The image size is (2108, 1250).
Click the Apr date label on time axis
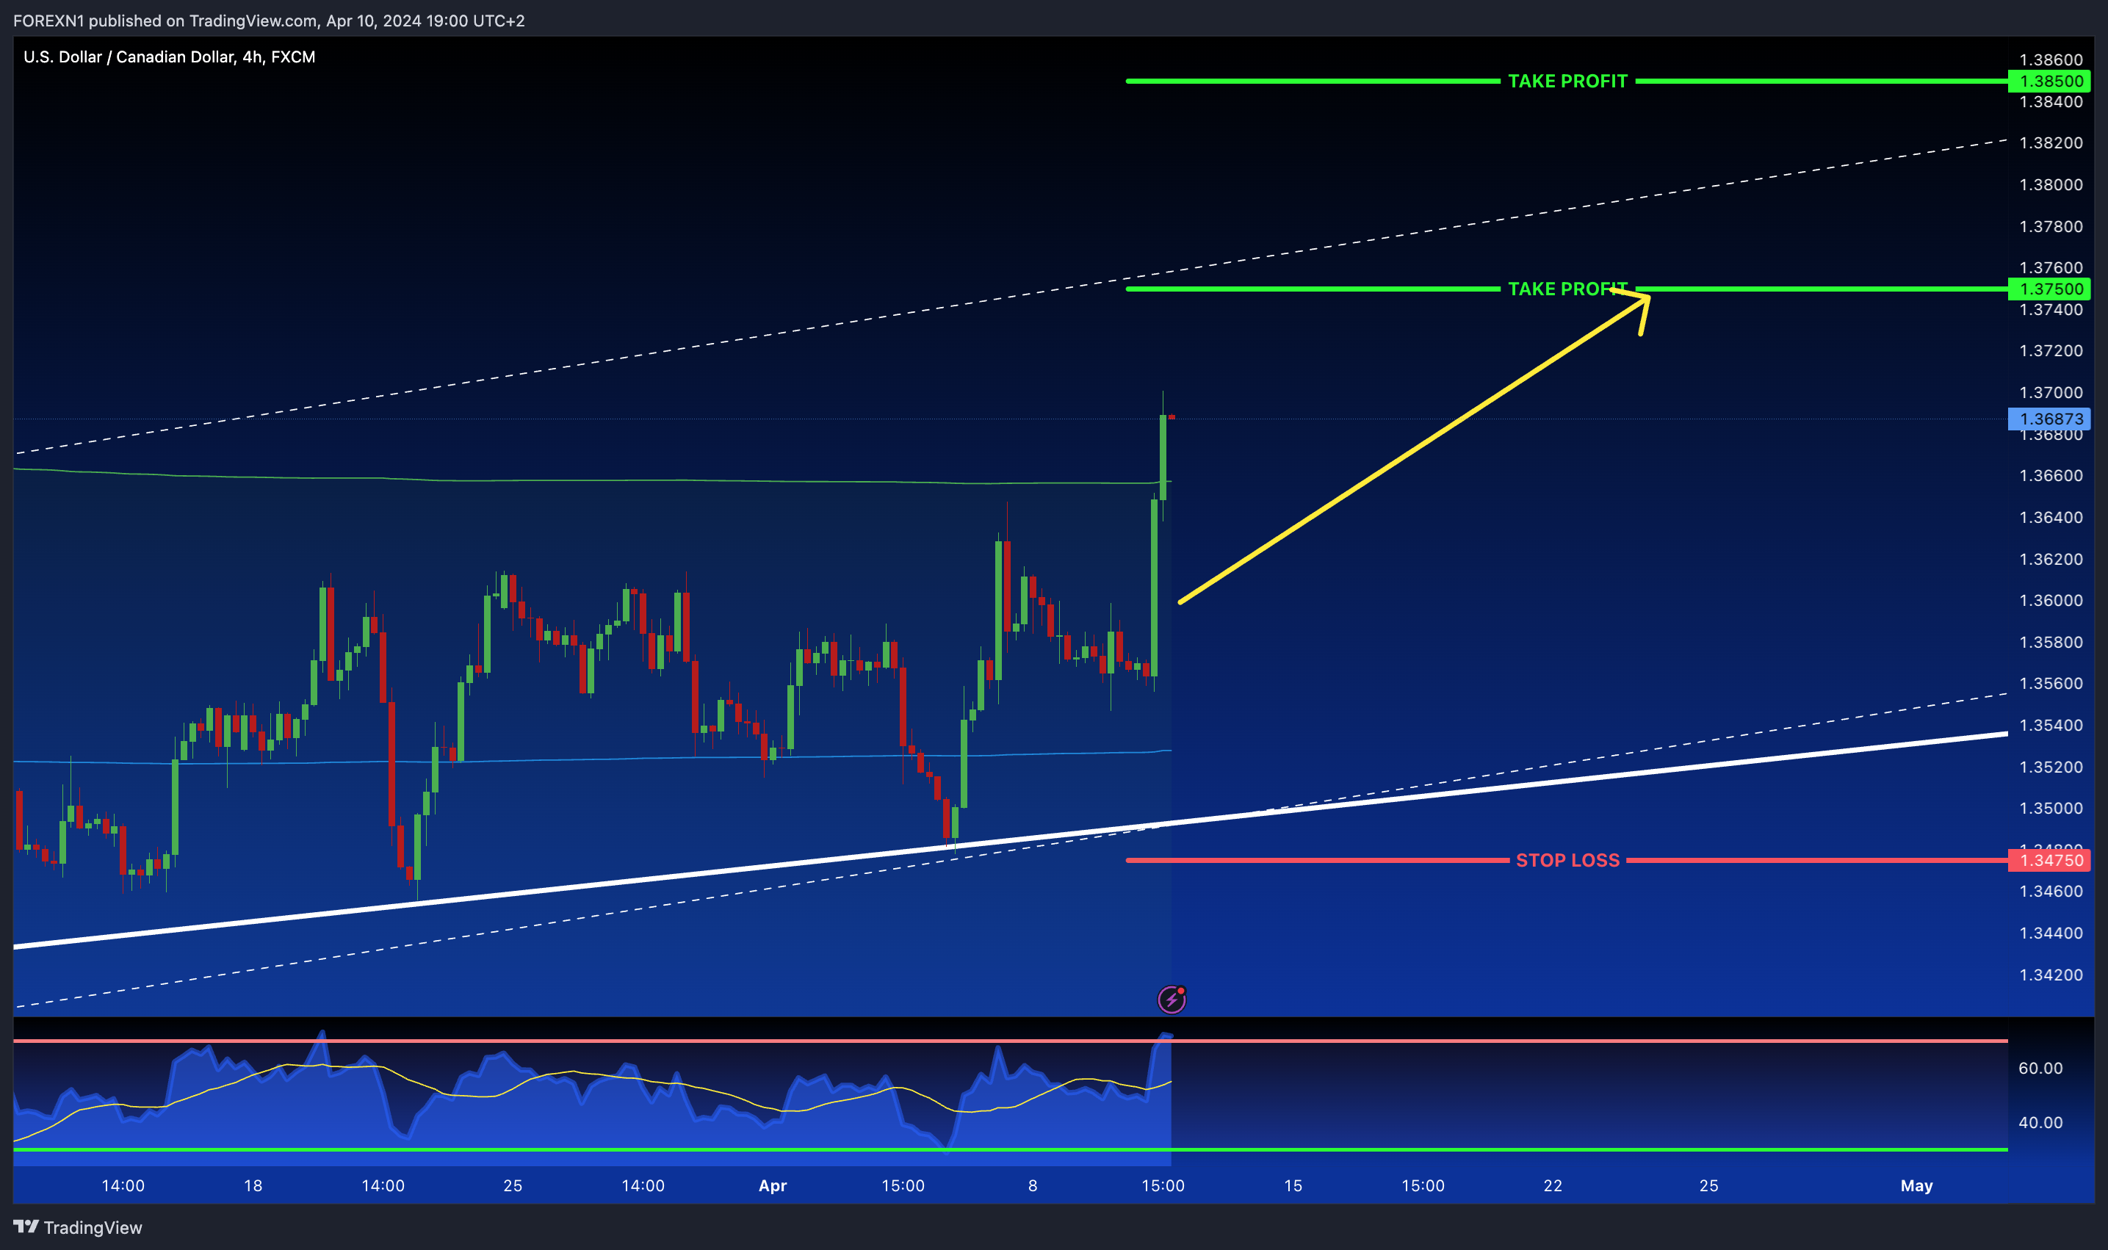772,1185
